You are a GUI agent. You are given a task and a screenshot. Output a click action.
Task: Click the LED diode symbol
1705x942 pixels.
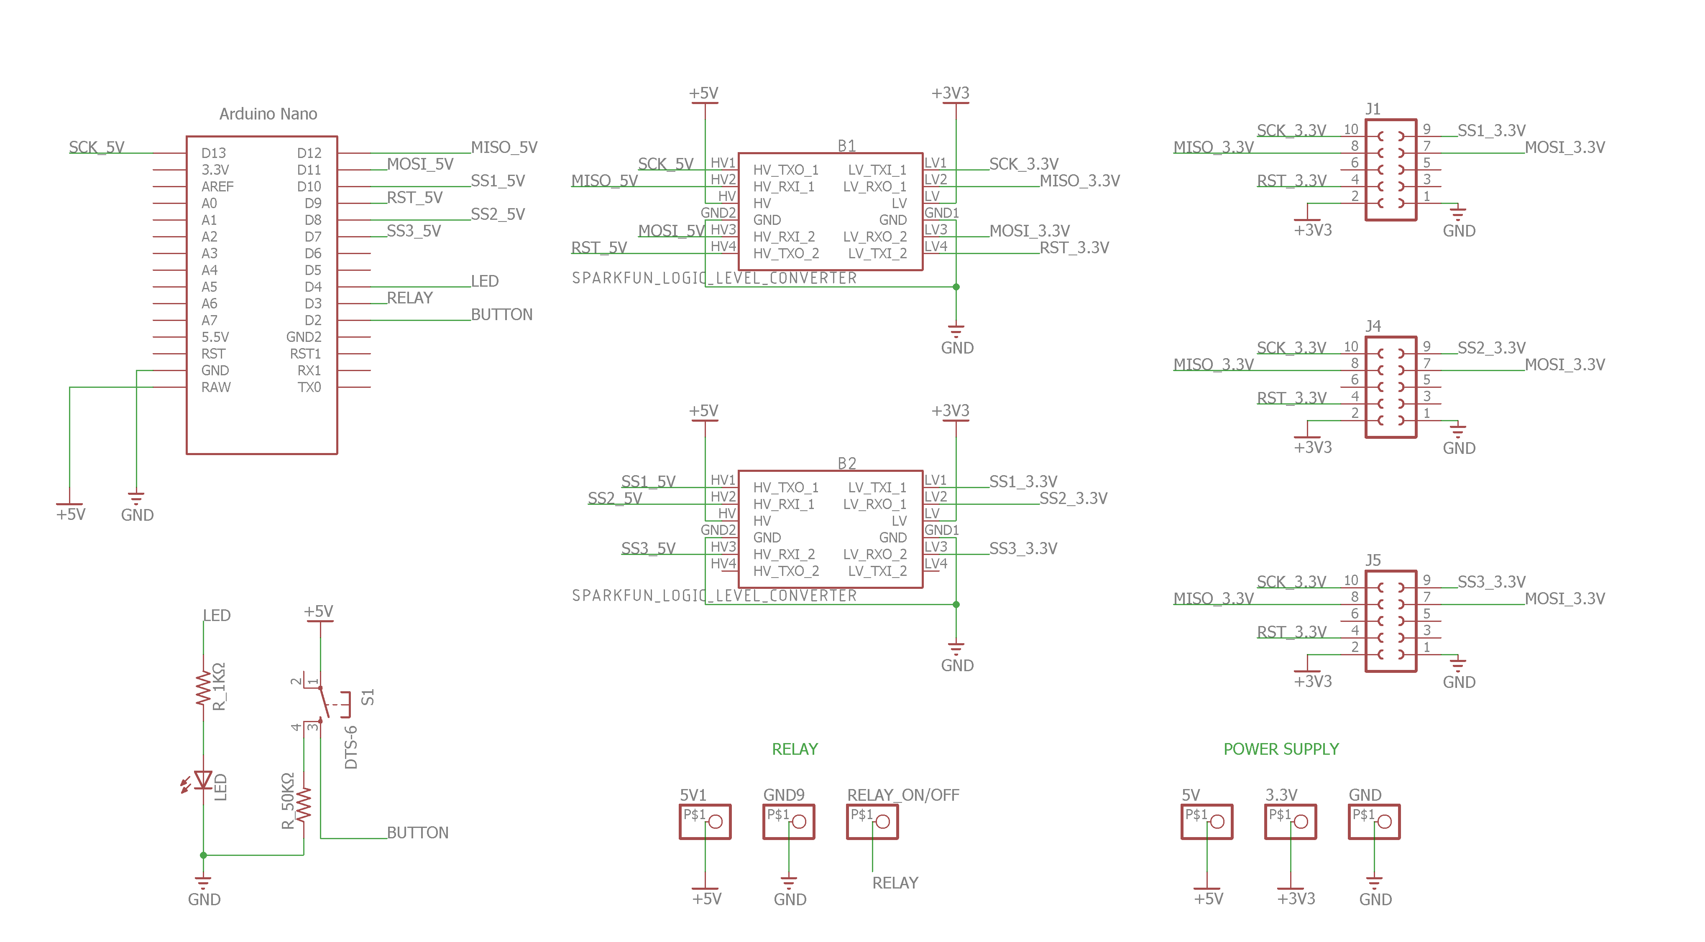(203, 781)
